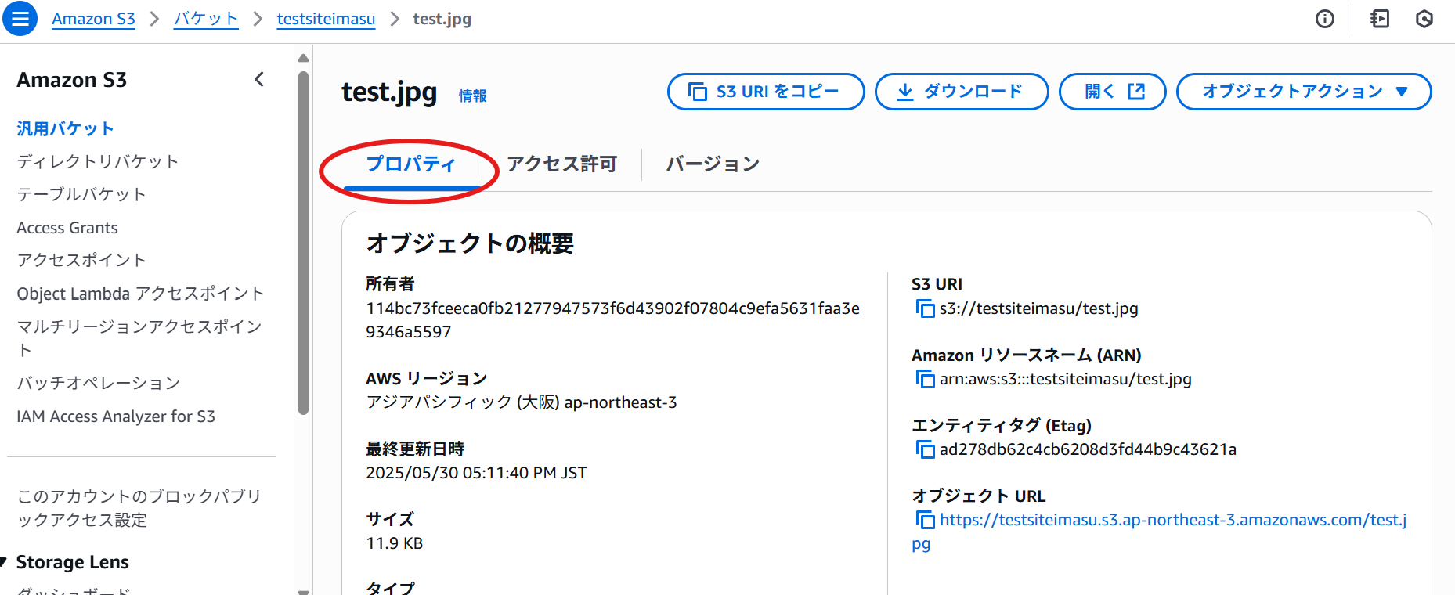Click the s3://testsiteimasu/test.jpg text
The width and height of the screenshot is (1455, 595).
click(1039, 308)
